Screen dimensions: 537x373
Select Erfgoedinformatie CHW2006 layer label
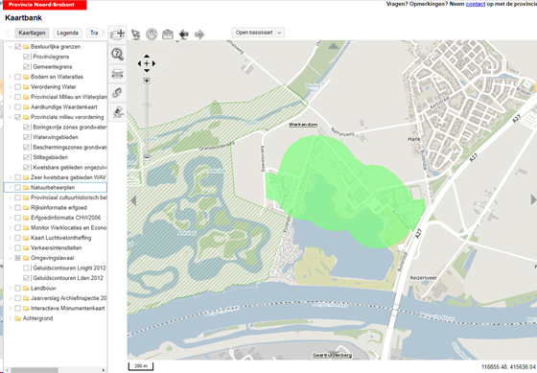point(66,218)
